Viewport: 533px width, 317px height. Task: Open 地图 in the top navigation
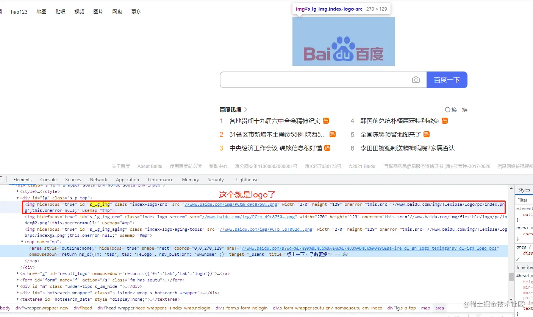coord(41,12)
